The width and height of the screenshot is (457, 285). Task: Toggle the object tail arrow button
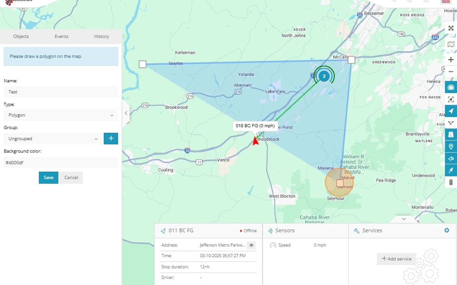coord(451,170)
